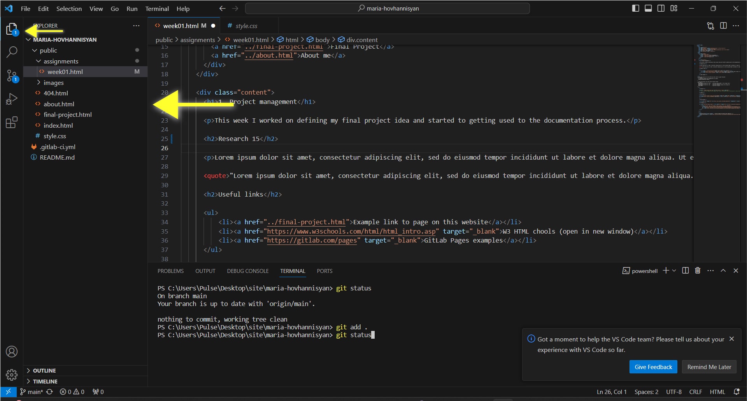Screen dimensions: 747x401
Task: Toggle secondary side bar visibility
Action: (x=661, y=8)
